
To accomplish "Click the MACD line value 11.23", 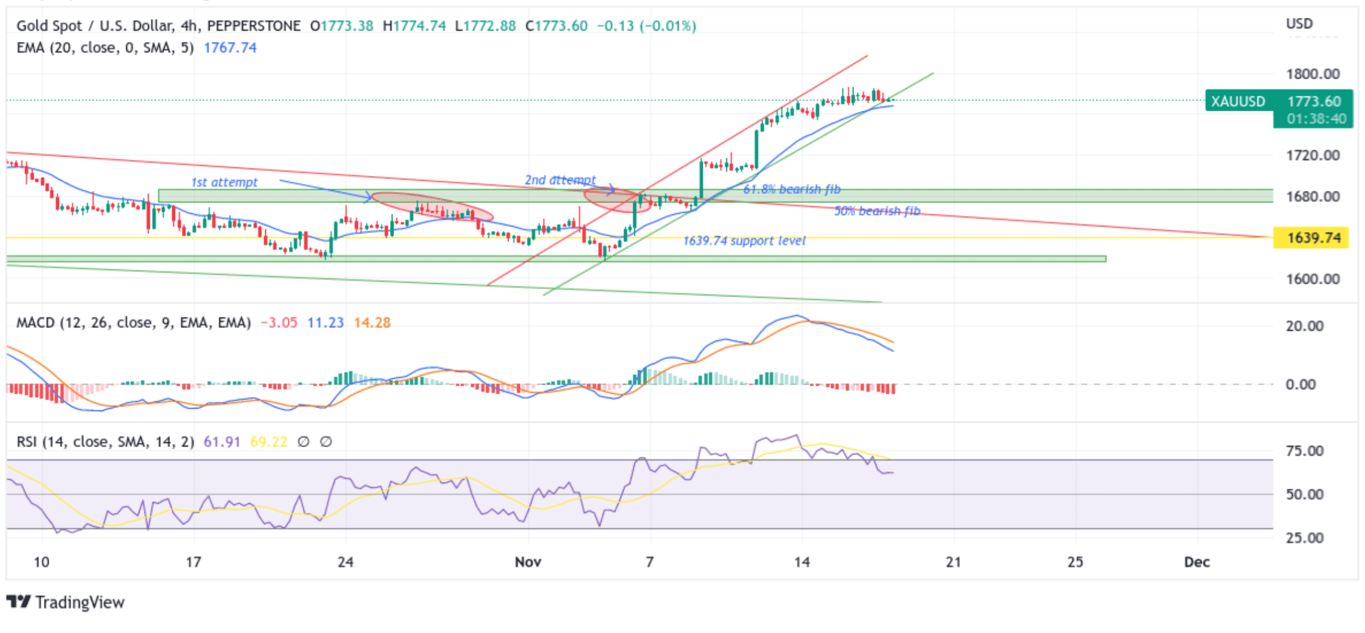I will (x=326, y=323).
